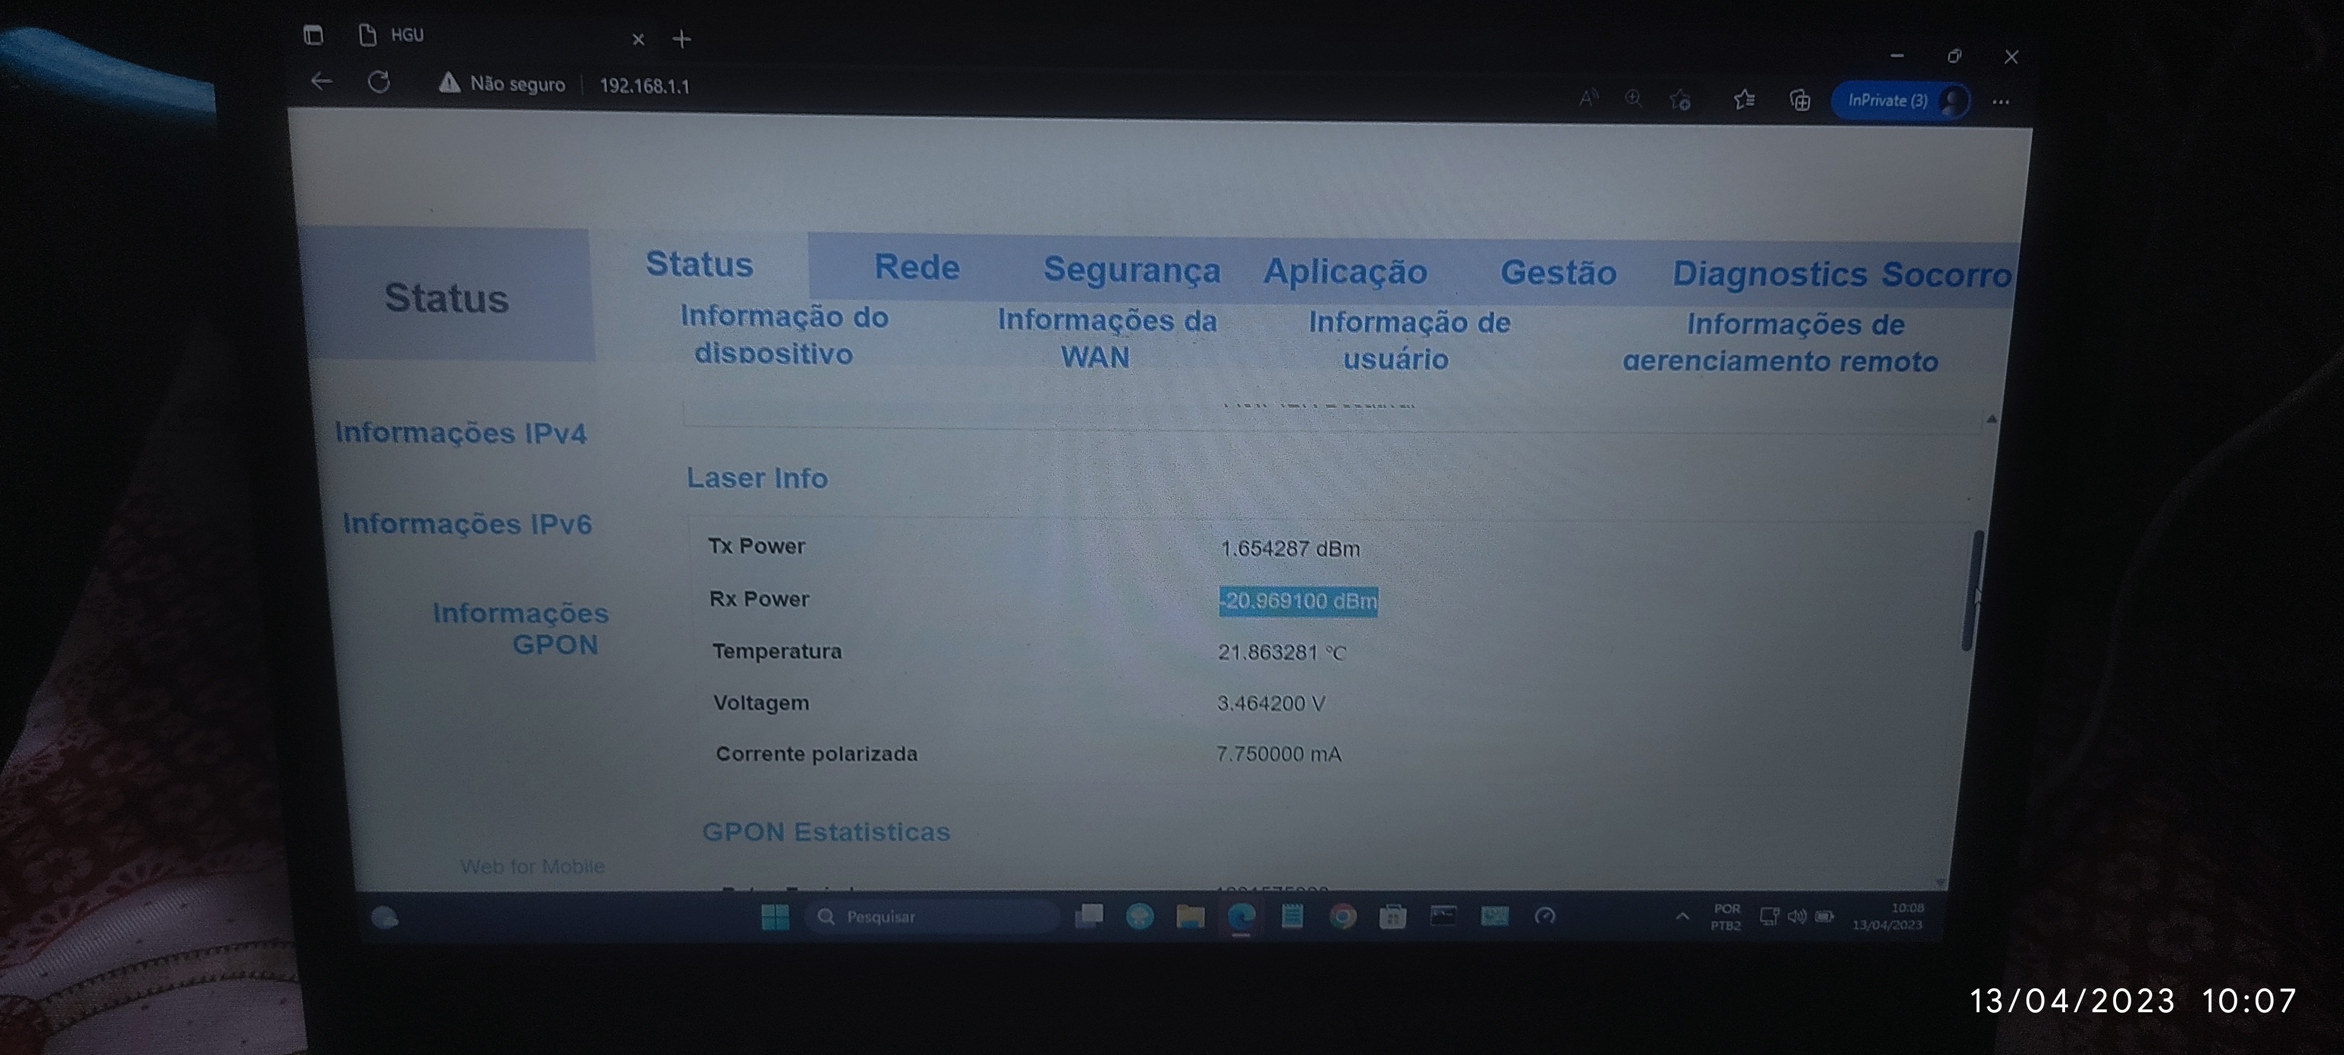This screenshot has width=2344, height=1055.
Task: Switch to the Segurança tab
Action: pyautogui.click(x=1131, y=270)
